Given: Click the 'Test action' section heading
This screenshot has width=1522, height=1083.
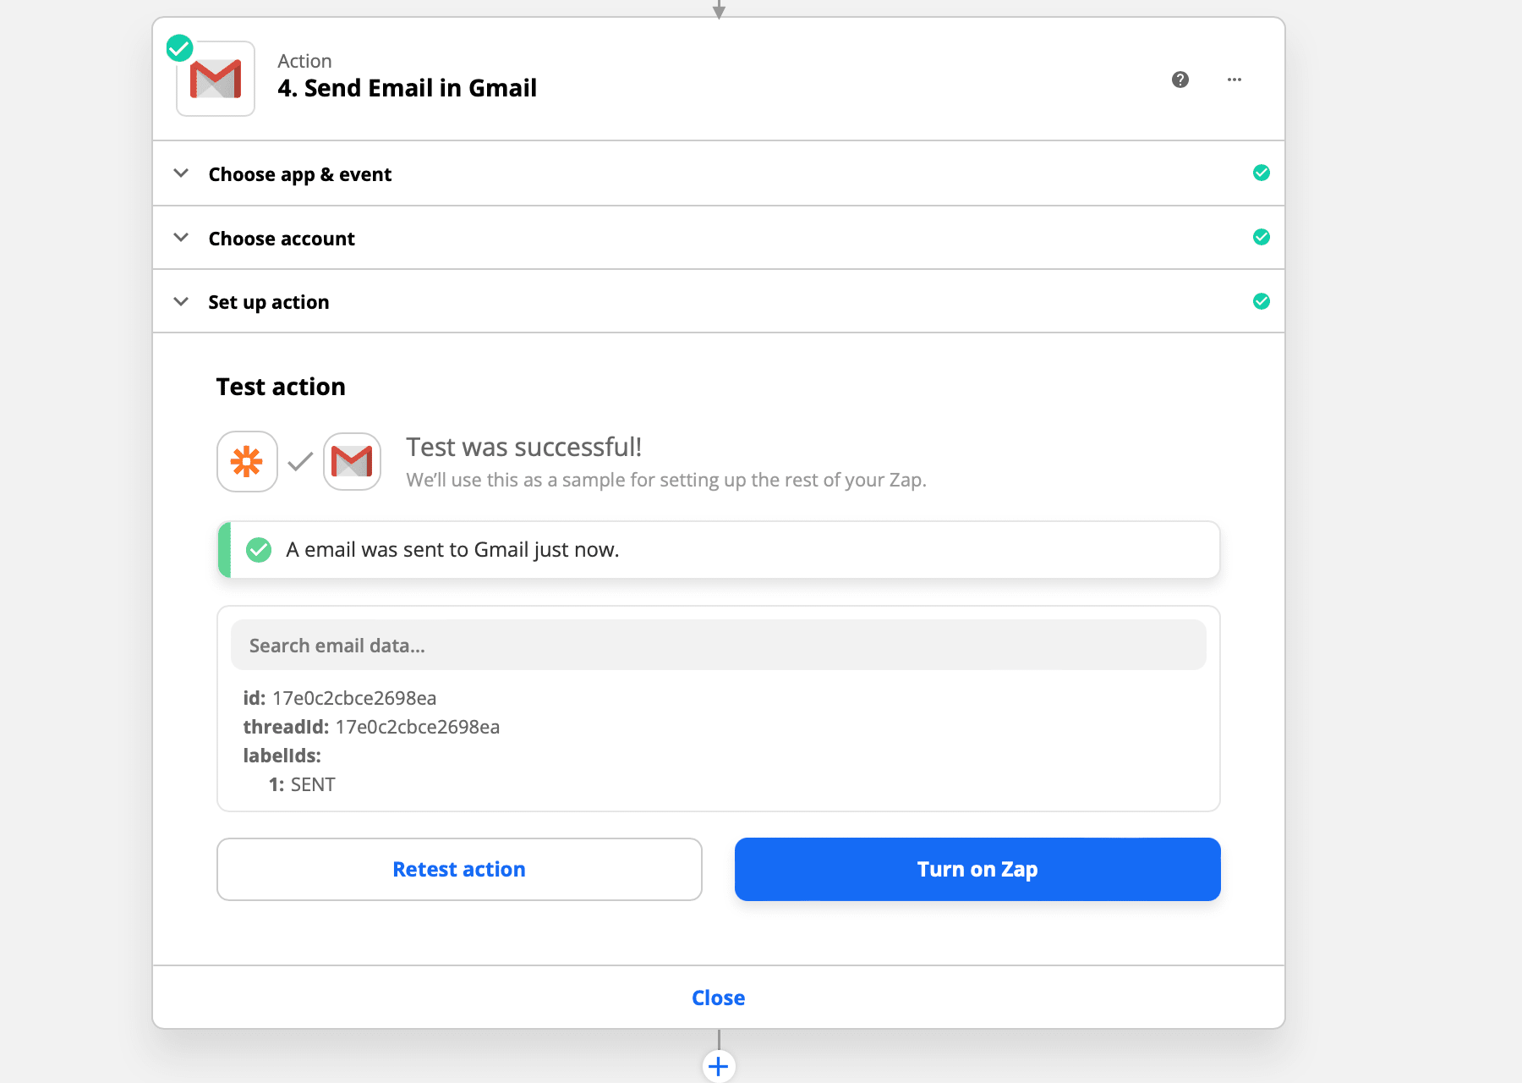Looking at the screenshot, I should (x=281, y=387).
